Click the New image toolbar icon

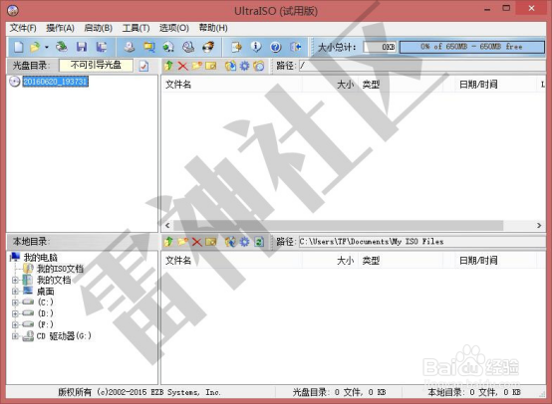(x=19, y=47)
